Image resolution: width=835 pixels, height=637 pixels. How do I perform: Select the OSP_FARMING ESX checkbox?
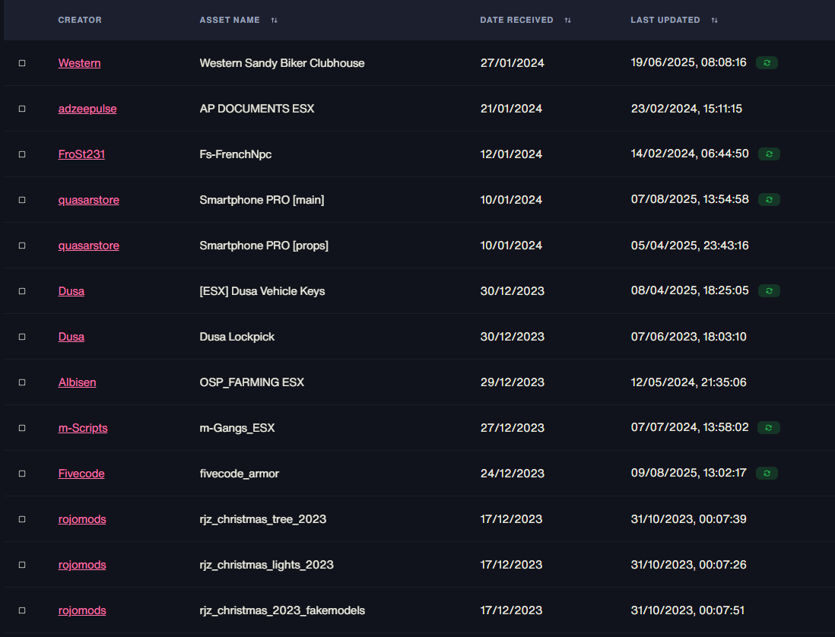(x=22, y=382)
